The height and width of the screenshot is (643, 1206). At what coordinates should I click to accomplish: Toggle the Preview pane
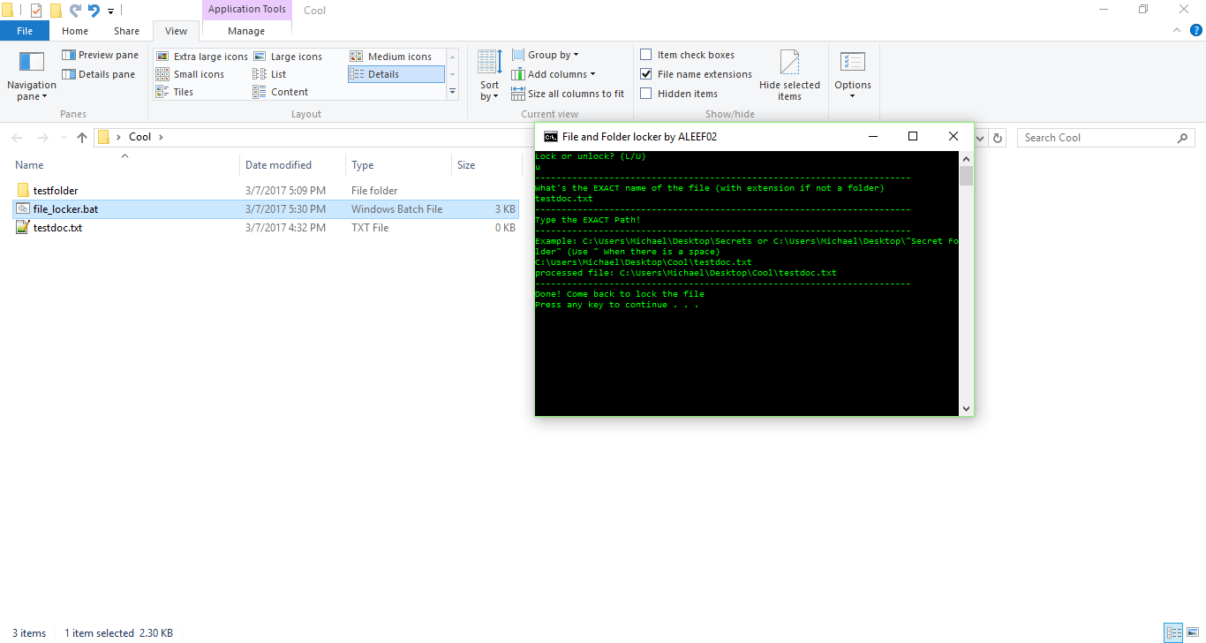click(100, 55)
